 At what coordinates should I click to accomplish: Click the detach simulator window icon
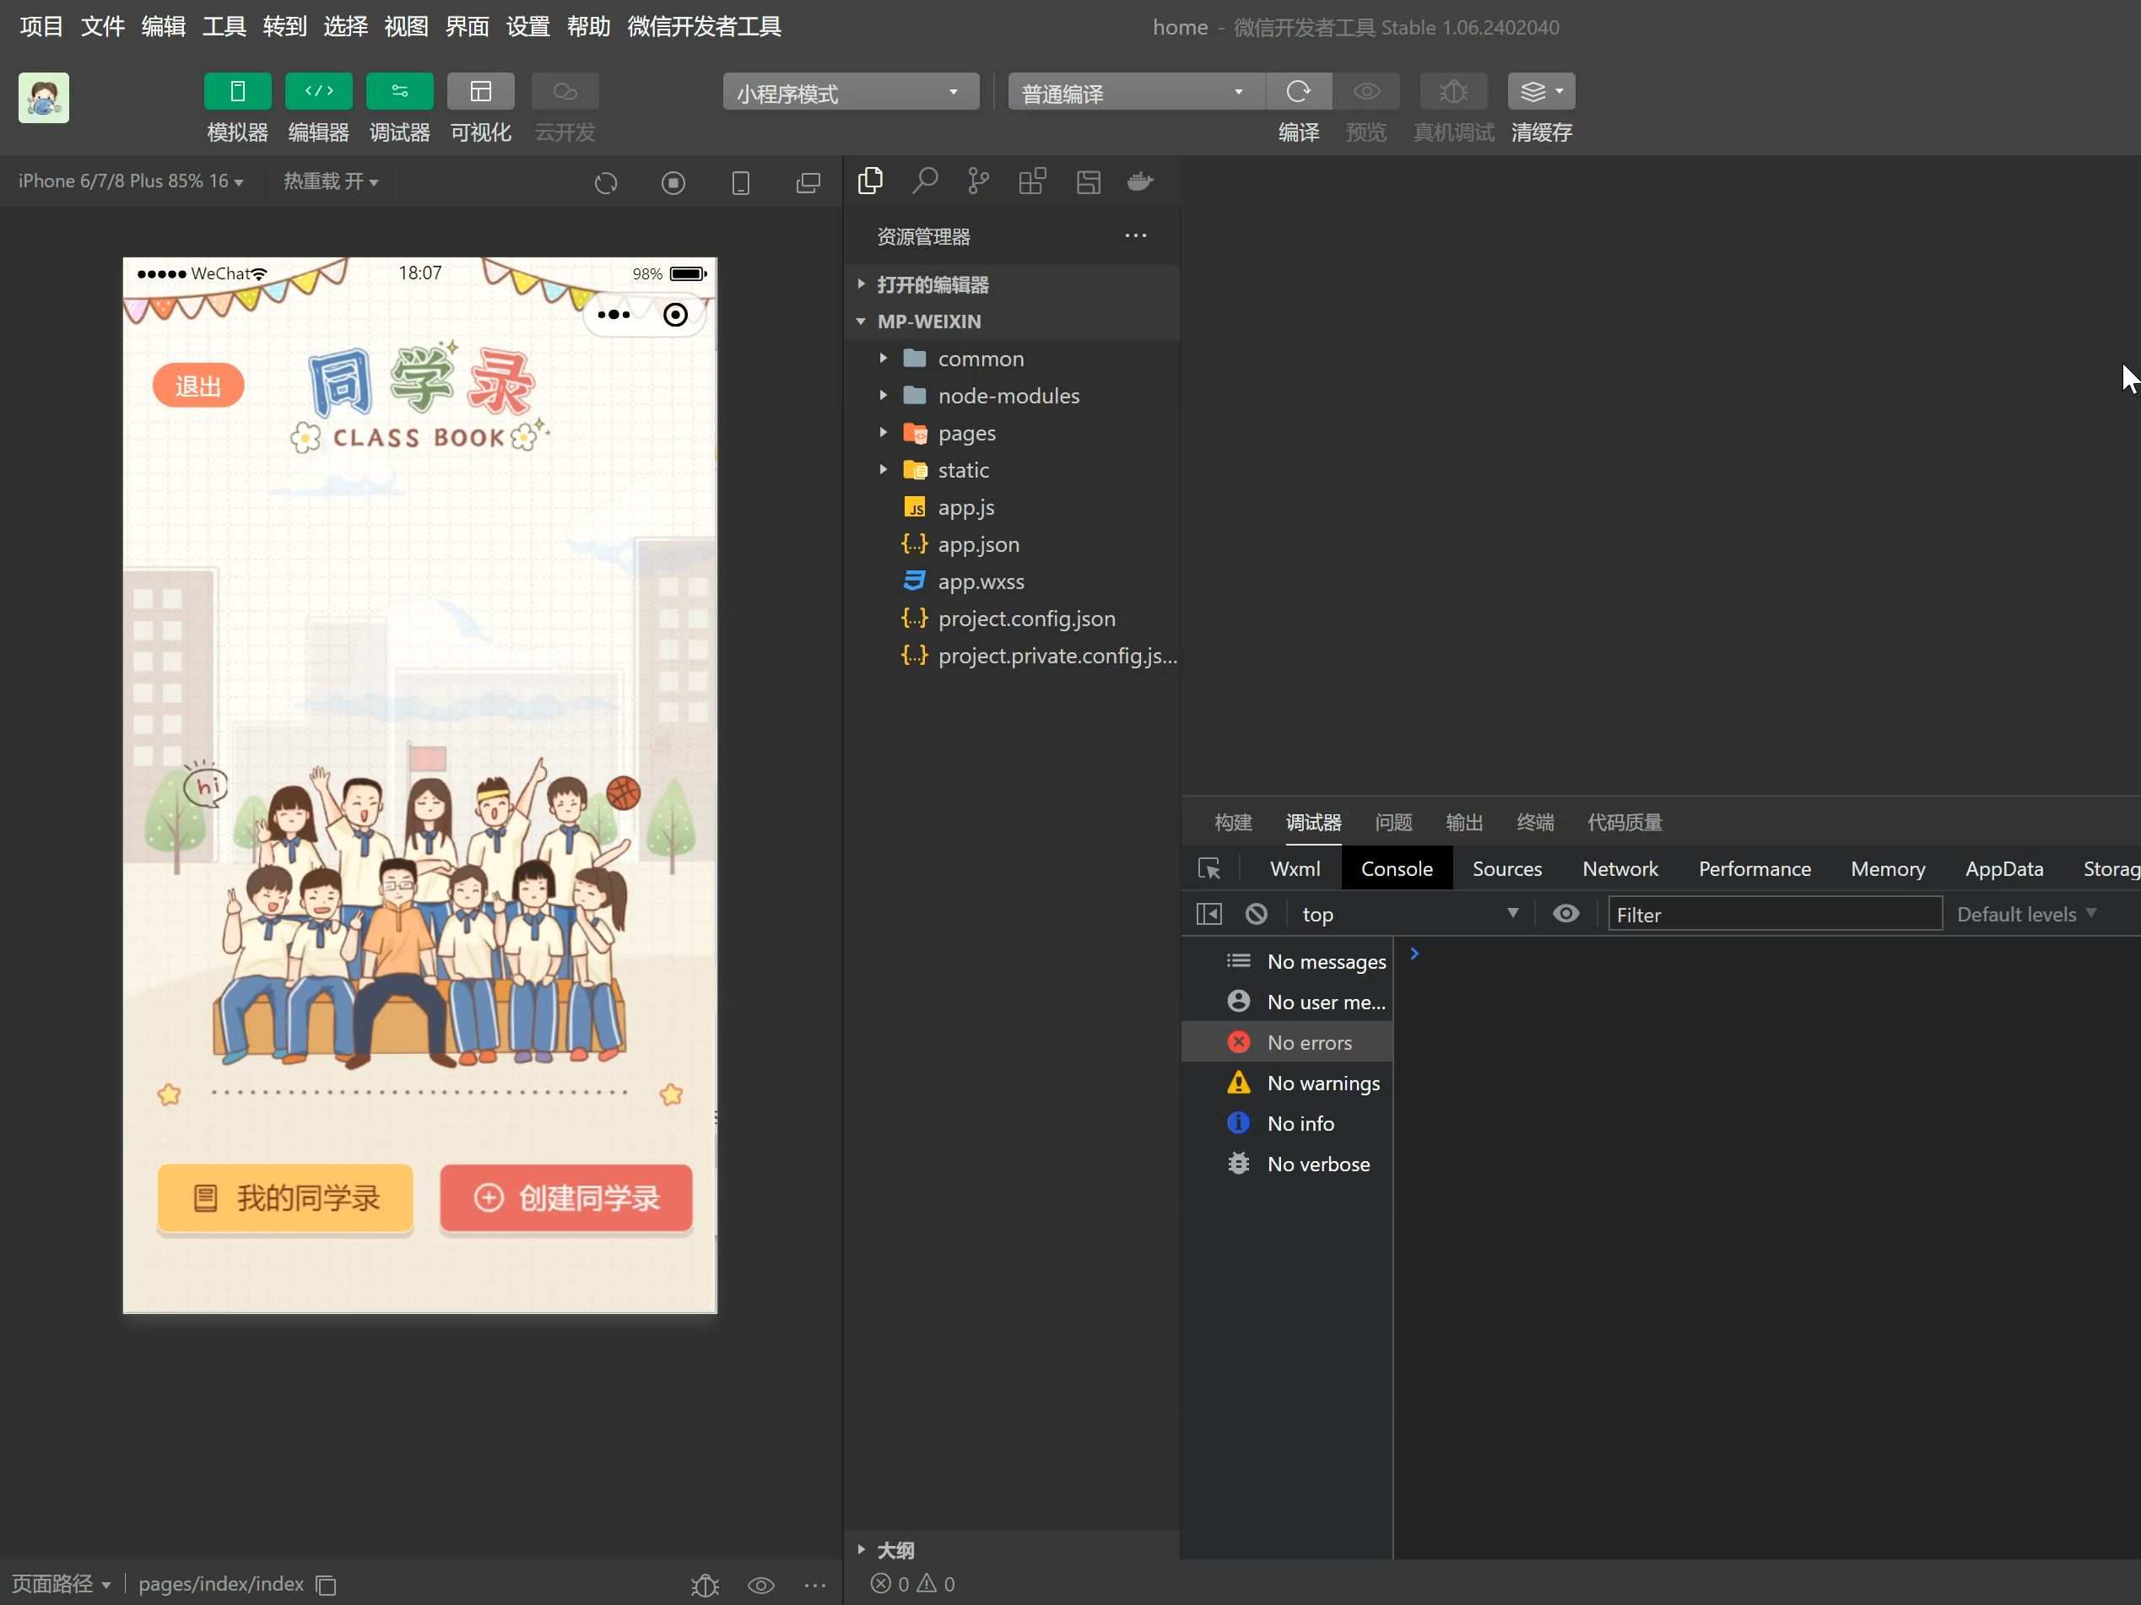click(808, 183)
